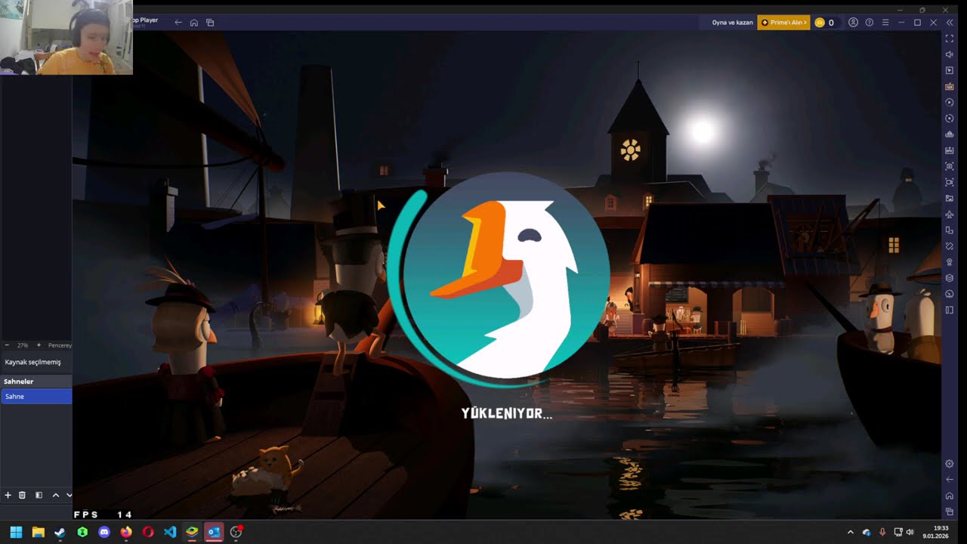
Task: Click the 27% zoom value in OBS
Action: [x=23, y=345]
